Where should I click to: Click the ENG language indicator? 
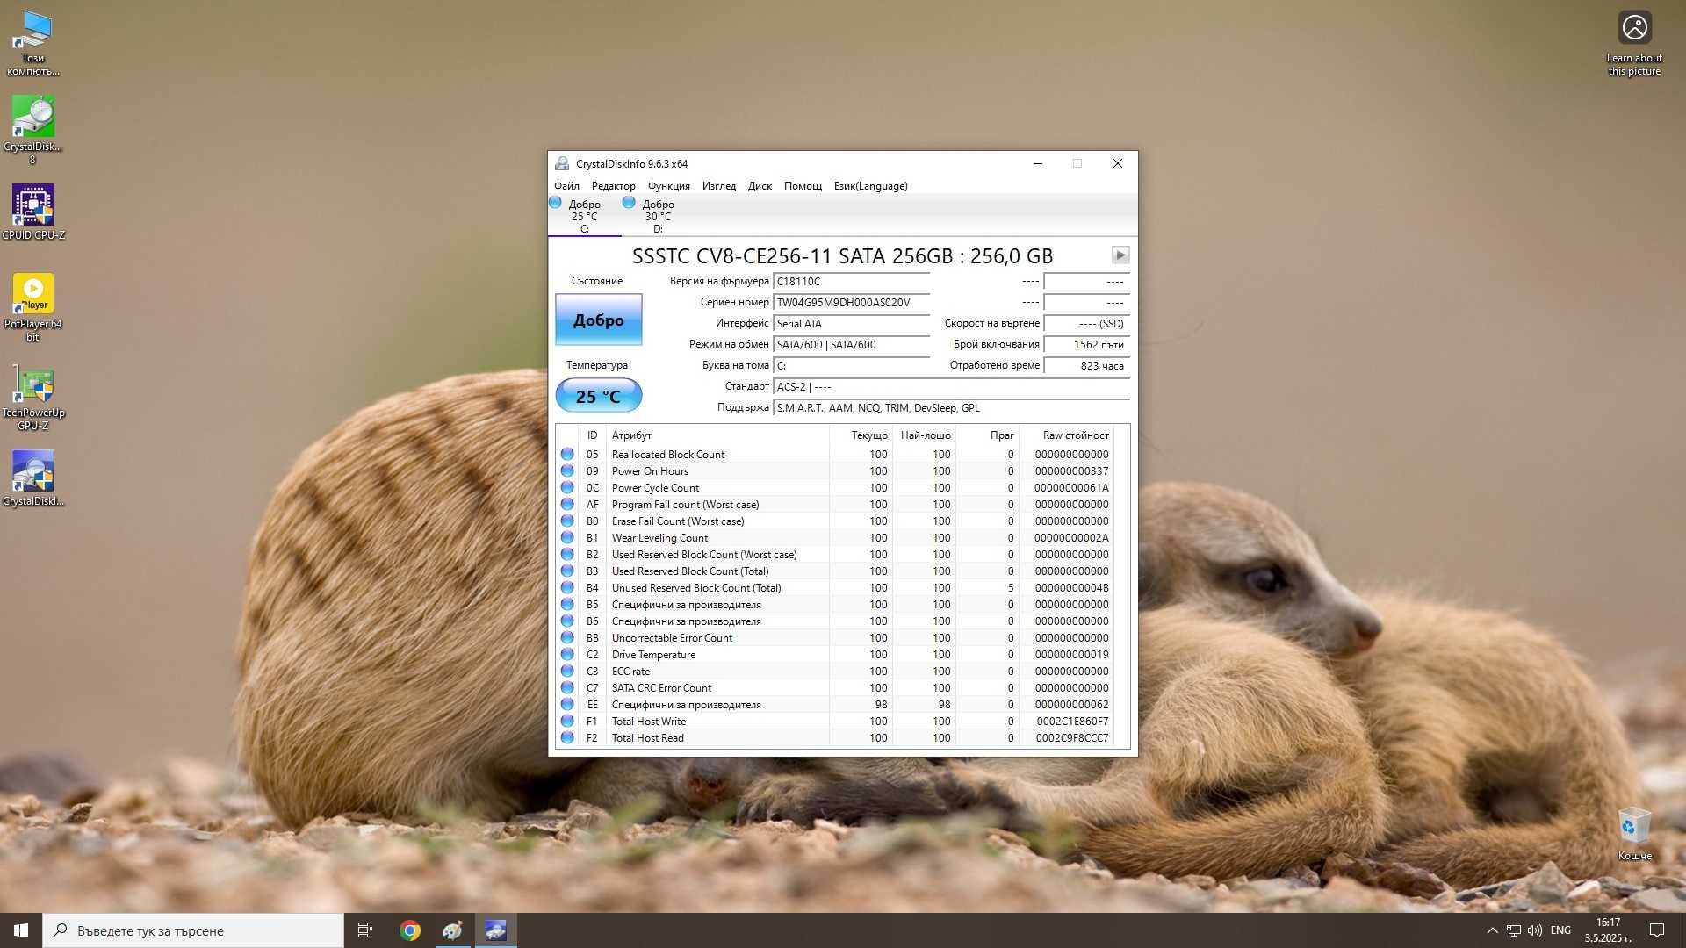pos(1560,930)
